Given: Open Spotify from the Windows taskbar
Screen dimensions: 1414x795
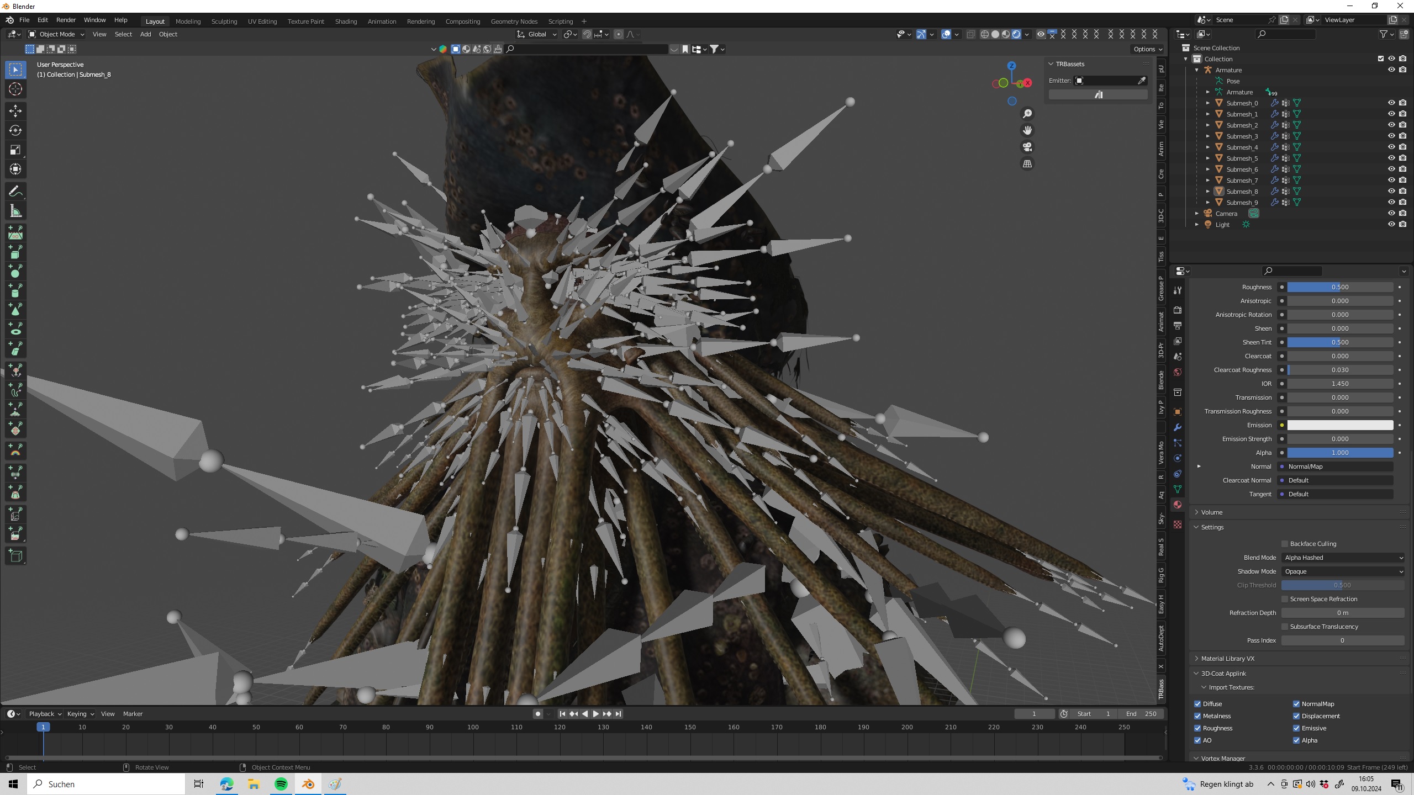Looking at the screenshot, I should pos(281,784).
